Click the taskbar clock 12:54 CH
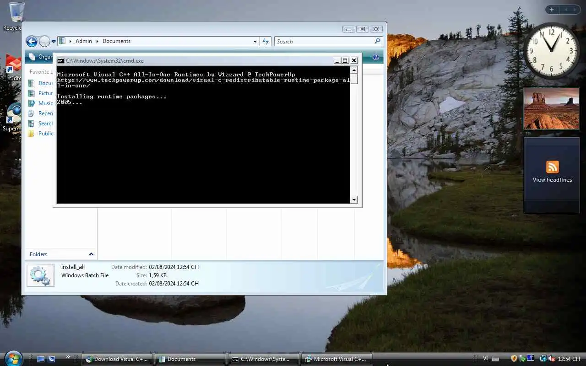 click(570, 359)
